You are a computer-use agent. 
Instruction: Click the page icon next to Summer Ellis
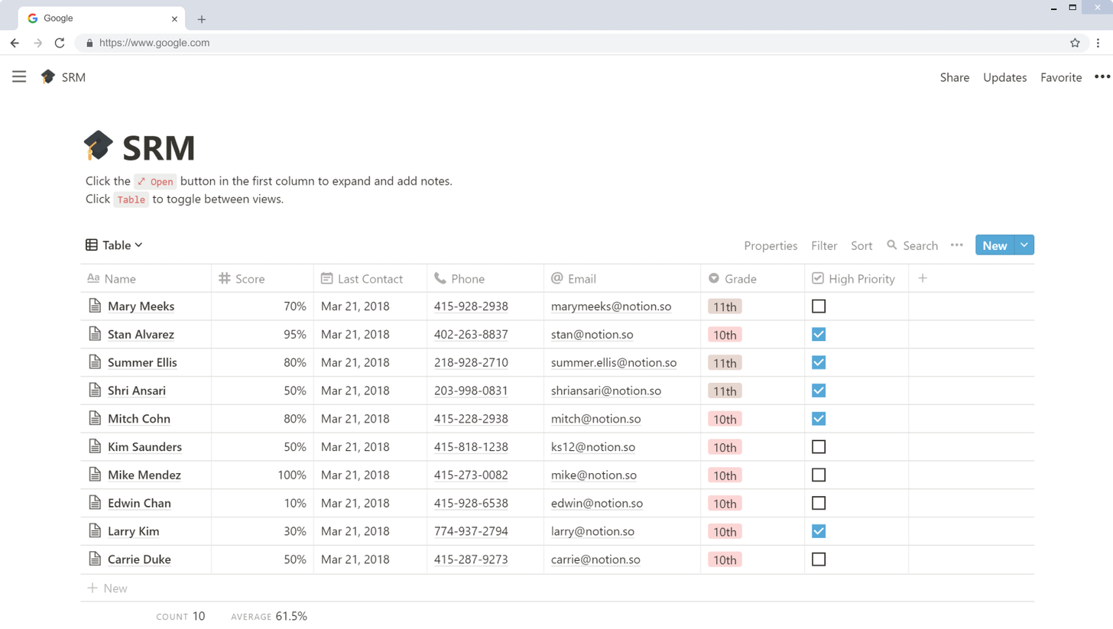tap(95, 362)
